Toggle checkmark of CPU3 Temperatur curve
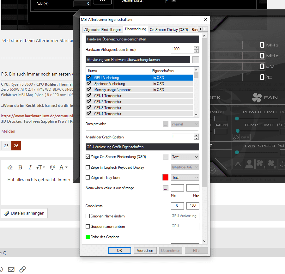The image size is (285, 274). coord(89,107)
